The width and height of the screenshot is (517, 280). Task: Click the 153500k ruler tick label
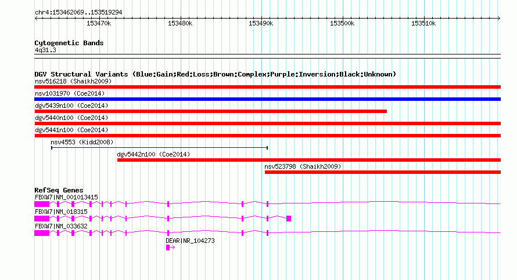pyautogui.click(x=342, y=23)
